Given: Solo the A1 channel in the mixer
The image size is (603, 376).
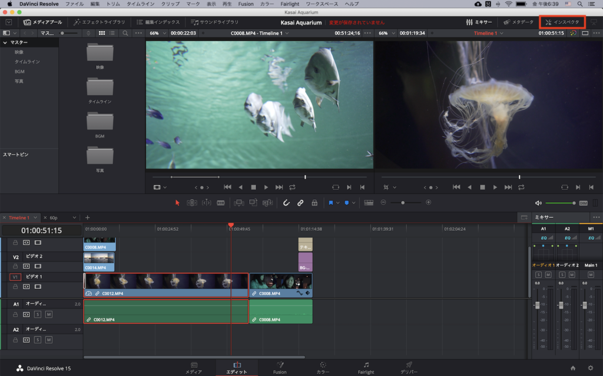Looking at the screenshot, I should (x=539, y=275).
